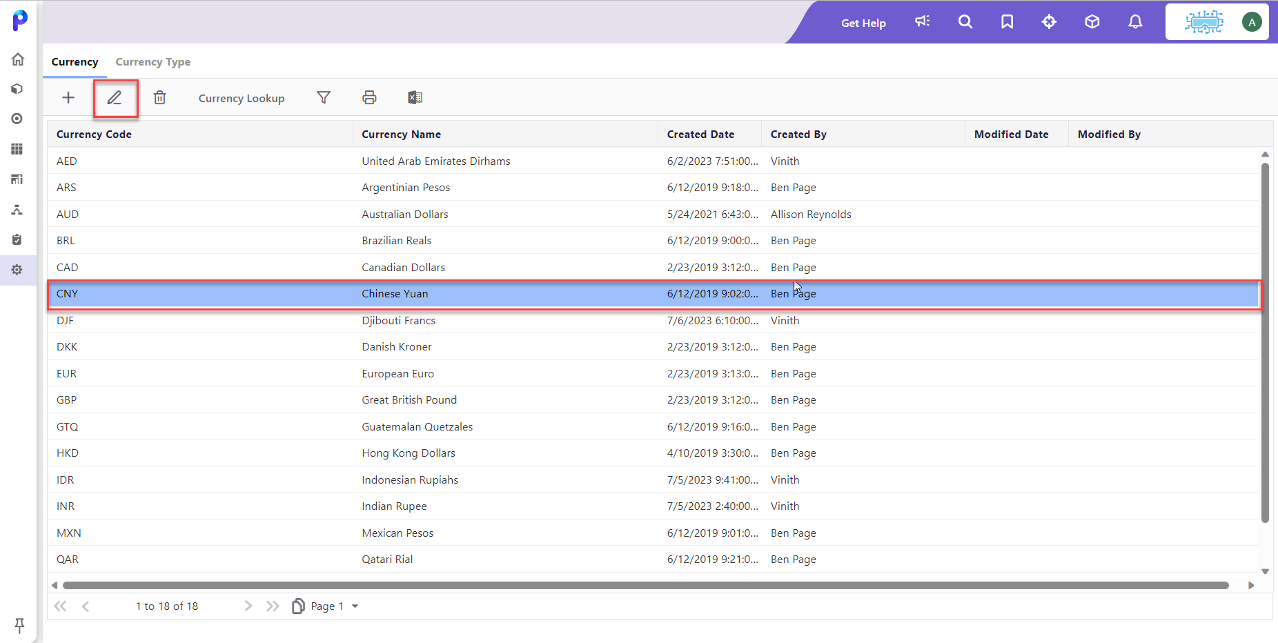Screen dimensions: 1278x643
Task: Click the vertical scrollbar thumb
Action: click(x=1265, y=343)
